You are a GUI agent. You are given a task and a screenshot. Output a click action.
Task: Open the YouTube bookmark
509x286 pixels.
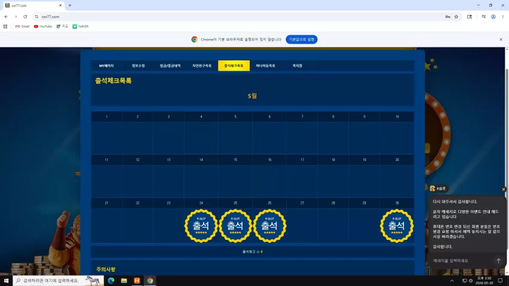[x=43, y=26]
